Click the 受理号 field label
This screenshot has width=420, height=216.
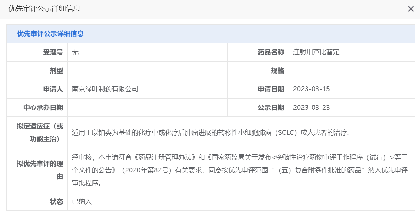click(53, 52)
